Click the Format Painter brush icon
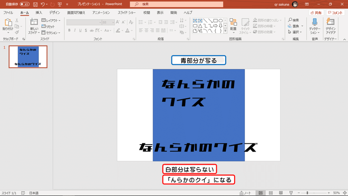Image resolution: width=348 pixels, height=196 pixels. point(17,32)
